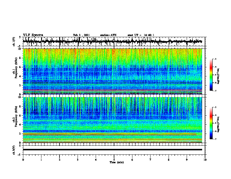Viewport: 231px width, 179px height.
Task: Click the "Time (min)" axis title
Action: pyautogui.click(x=117, y=162)
